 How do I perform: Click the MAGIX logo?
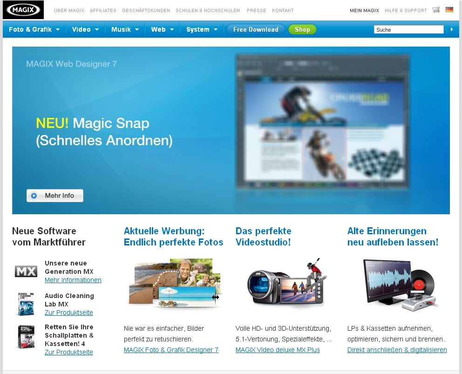[x=23, y=9]
